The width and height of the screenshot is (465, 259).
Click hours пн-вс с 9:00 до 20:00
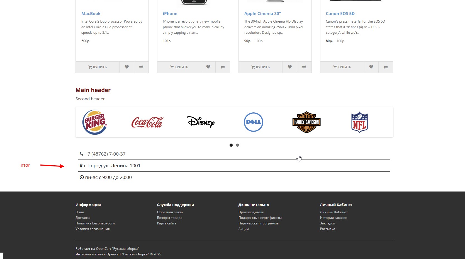pyautogui.click(x=108, y=177)
